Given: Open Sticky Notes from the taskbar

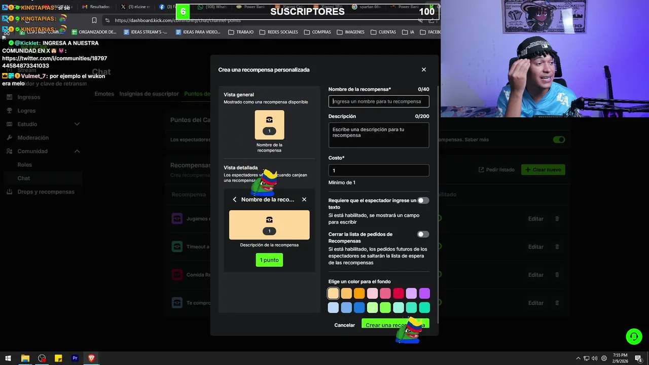Looking at the screenshot, I should coord(58,358).
